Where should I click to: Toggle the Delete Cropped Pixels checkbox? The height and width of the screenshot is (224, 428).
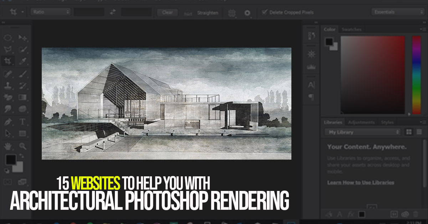pyautogui.click(x=264, y=12)
